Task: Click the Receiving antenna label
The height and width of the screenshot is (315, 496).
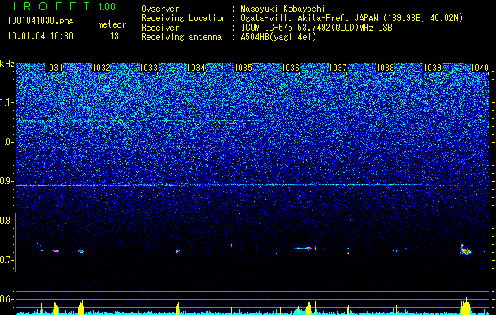Action: point(181,37)
